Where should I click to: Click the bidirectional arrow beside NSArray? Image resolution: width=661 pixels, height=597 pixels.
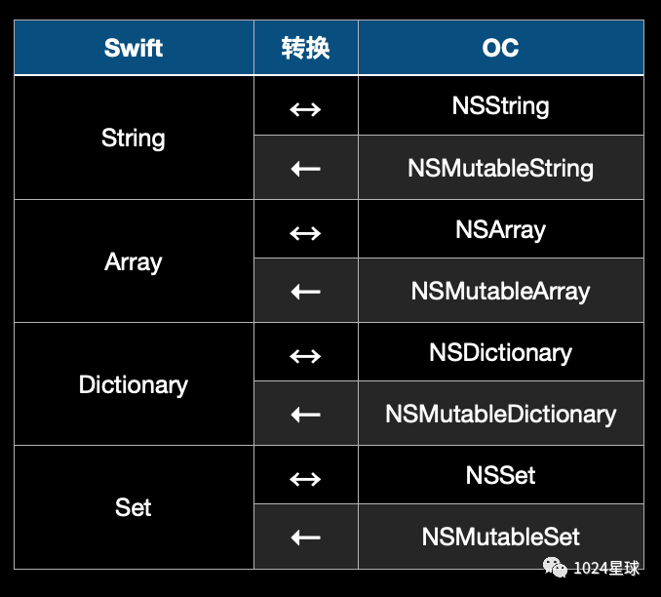point(305,233)
